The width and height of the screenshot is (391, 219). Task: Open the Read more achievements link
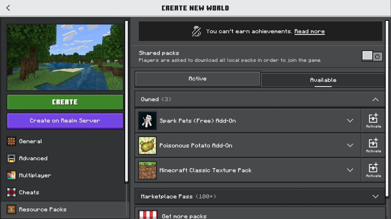point(309,31)
